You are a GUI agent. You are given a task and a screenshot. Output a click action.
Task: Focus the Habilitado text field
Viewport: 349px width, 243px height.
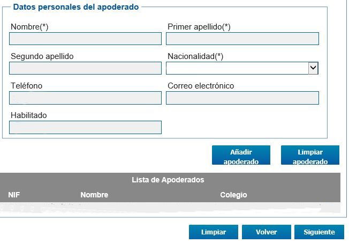tap(86, 127)
